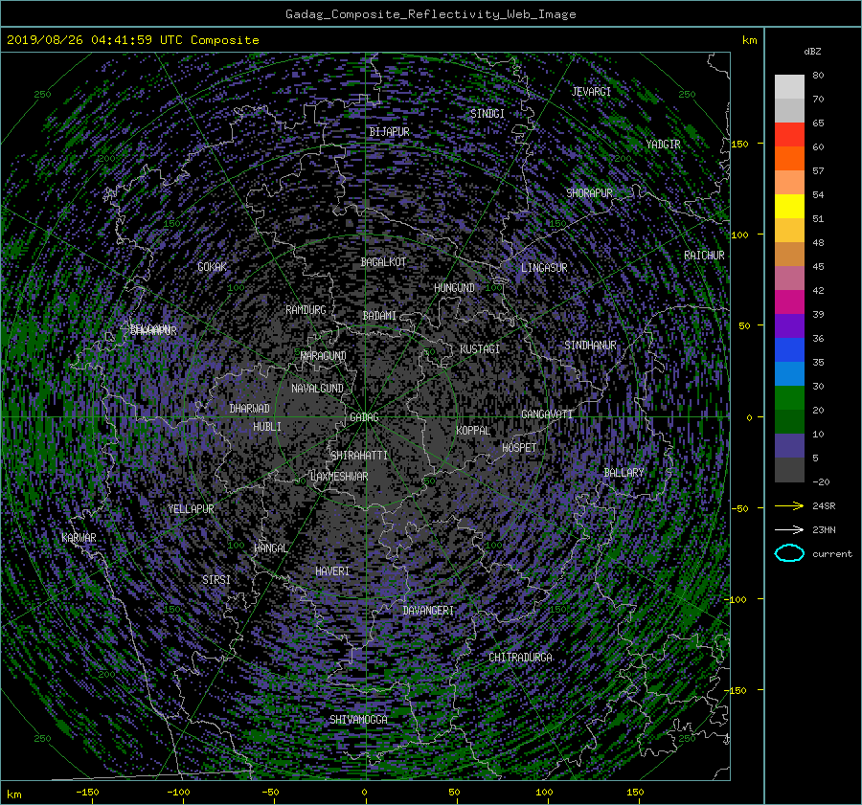Click the YELLAPUR city label
Image resolution: width=862 pixels, height=805 pixels.
pyautogui.click(x=191, y=509)
